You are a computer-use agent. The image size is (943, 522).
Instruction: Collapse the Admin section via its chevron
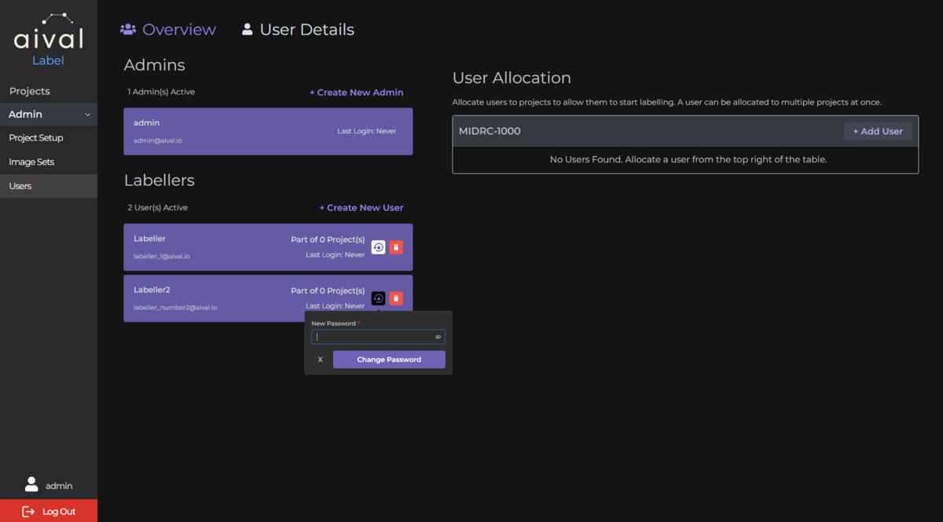[x=88, y=114]
